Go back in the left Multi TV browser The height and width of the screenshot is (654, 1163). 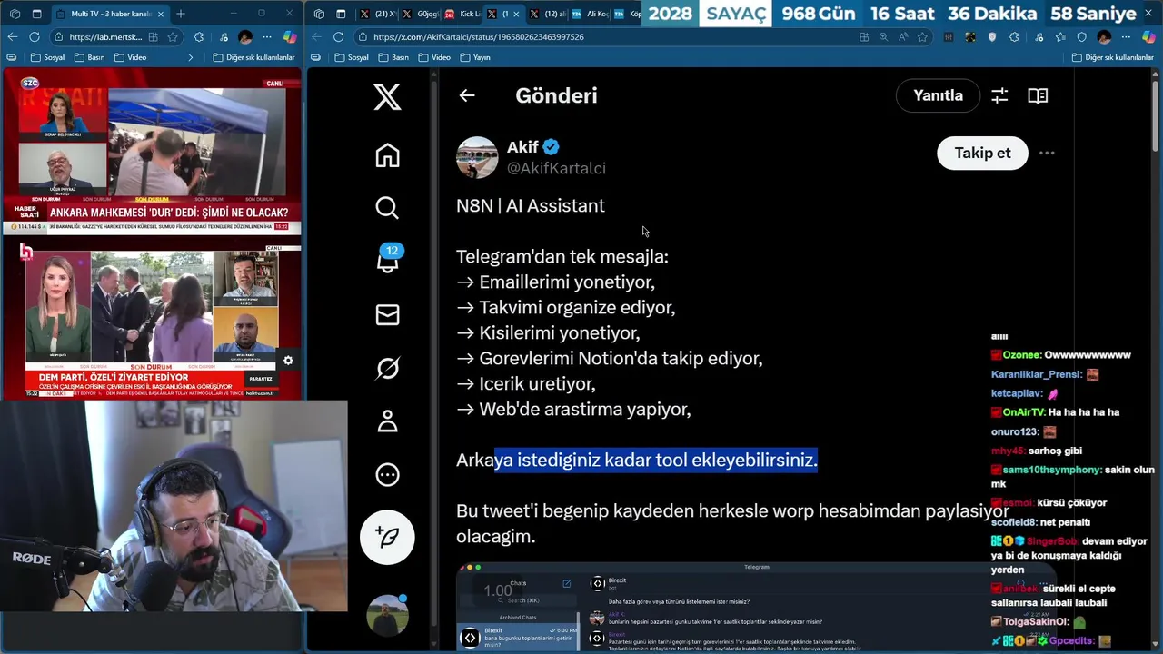pos(12,37)
